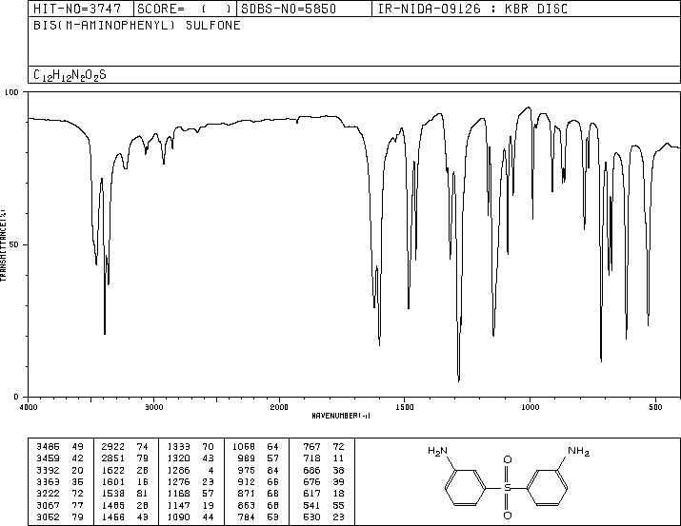This screenshot has height=526, width=681.
Task: Select peak value 1147 in the table
Action: pos(178,505)
